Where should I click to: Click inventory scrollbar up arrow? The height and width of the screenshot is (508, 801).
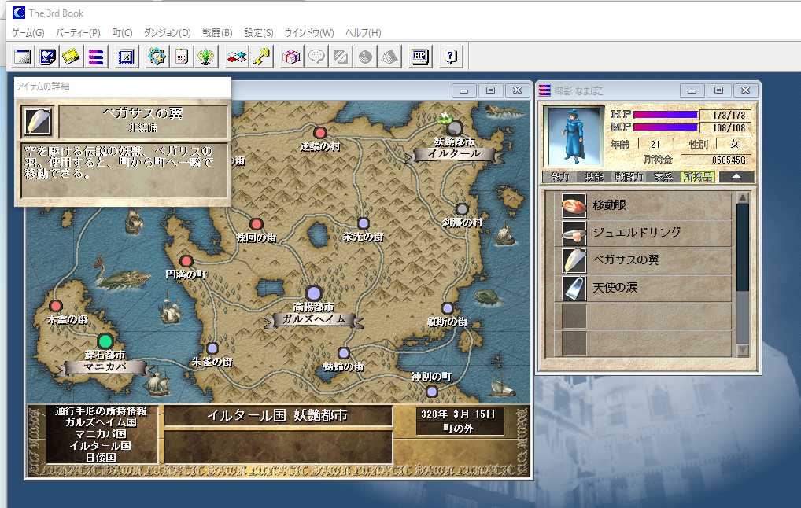(x=743, y=197)
